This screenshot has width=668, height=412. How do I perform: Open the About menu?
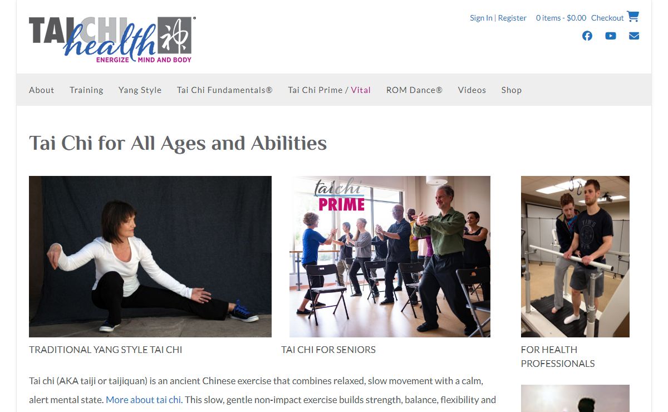[x=42, y=90]
